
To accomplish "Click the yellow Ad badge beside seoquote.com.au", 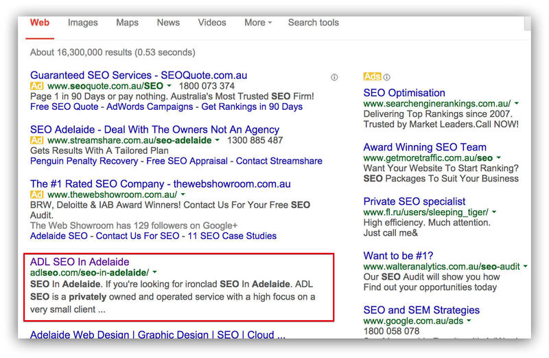I will click(x=37, y=86).
